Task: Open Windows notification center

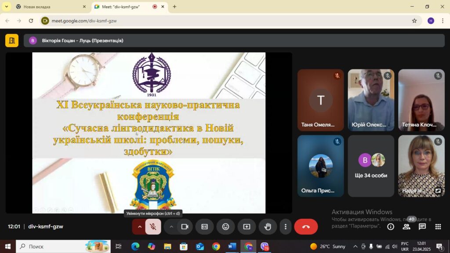Action: (440, 246)
